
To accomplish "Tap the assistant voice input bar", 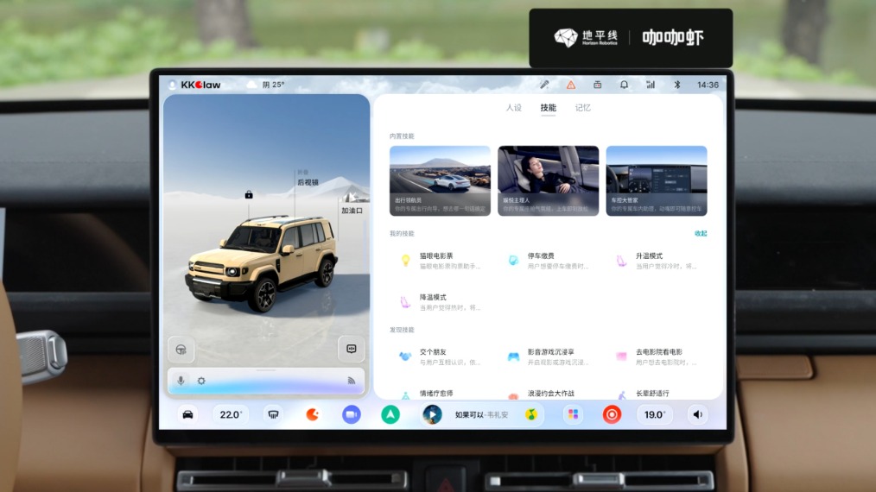I will click(x=266, y=381).
